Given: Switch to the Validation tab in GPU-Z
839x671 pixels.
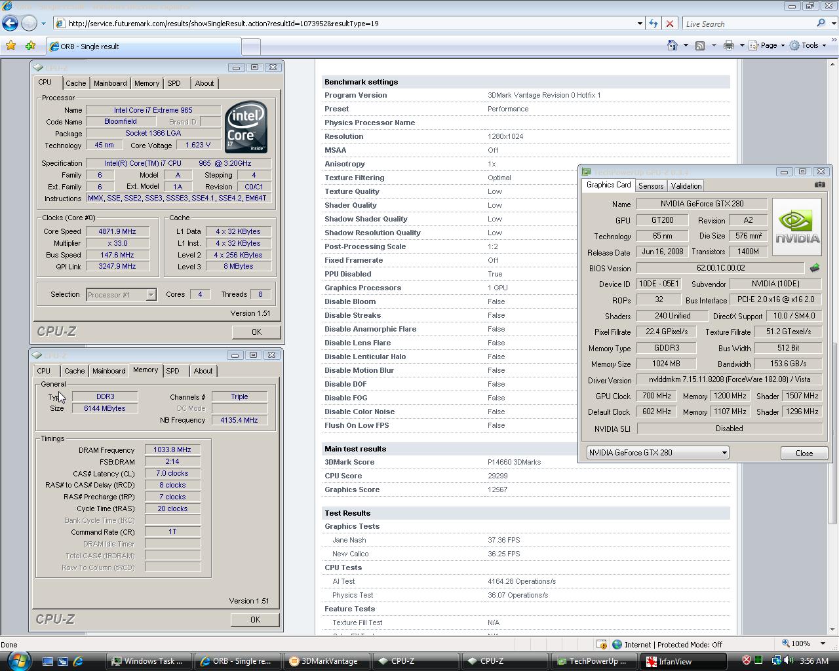Looking at the screenshot, I should click(686, 186).
